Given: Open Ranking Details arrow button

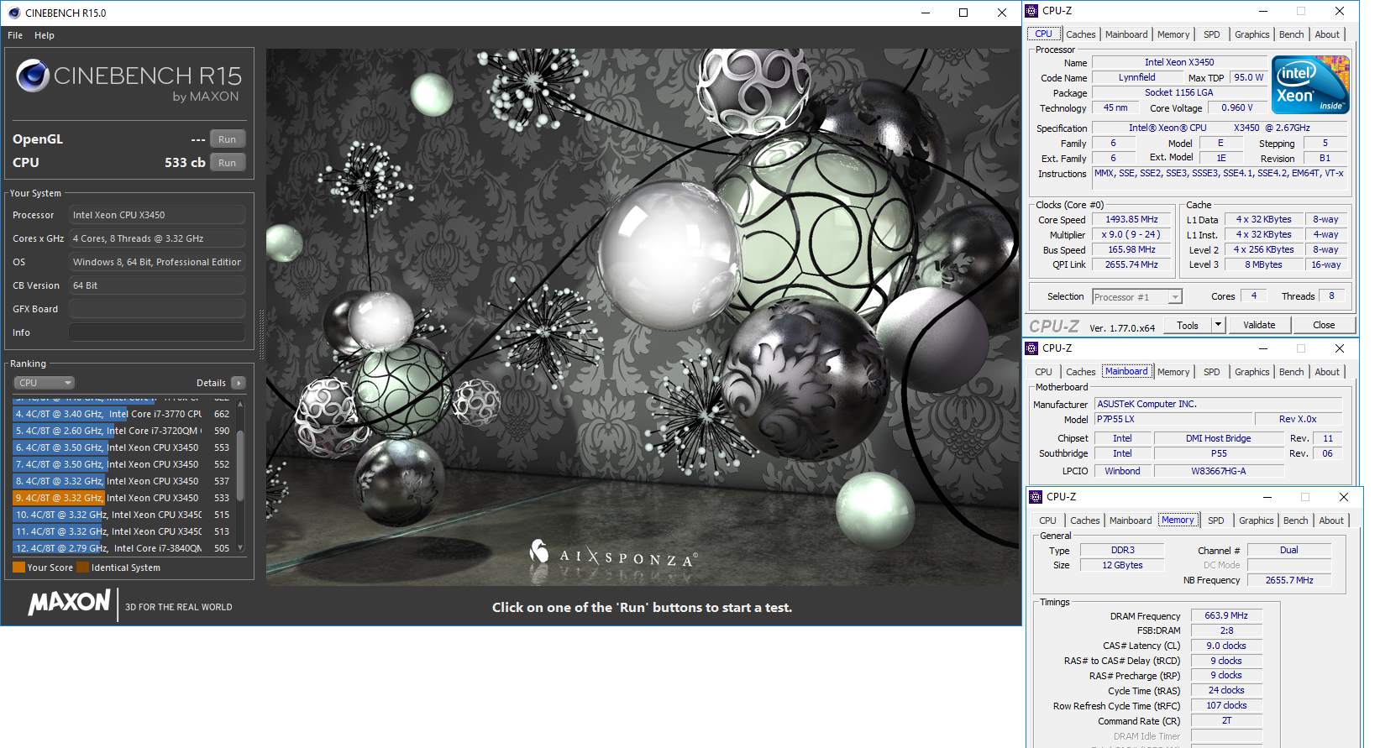Looking at the screenshot, I should [x=239, y=383].
